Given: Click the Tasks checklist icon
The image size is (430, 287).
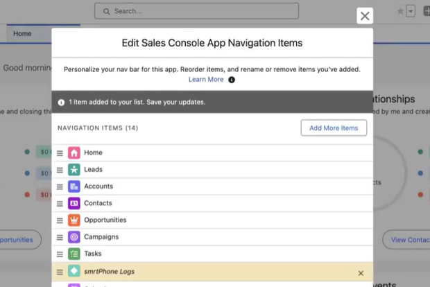Looking at the screenshot, I should (x=74, y=254).
